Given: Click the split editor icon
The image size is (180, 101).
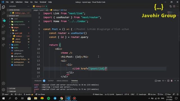Looking at the screenshot, I should click(174, 6).
